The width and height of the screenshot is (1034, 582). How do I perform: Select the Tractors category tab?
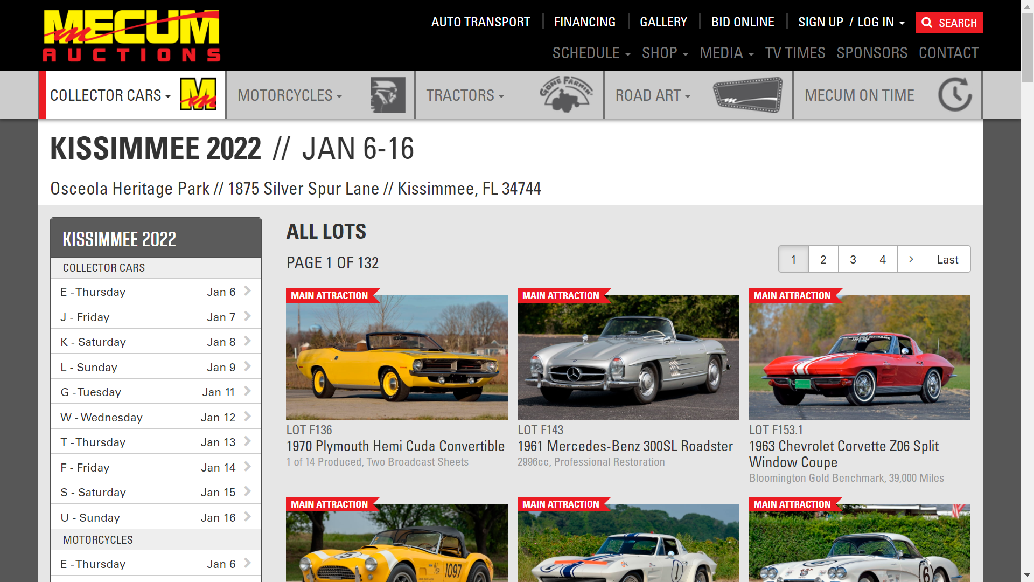(x=465, y=95)
